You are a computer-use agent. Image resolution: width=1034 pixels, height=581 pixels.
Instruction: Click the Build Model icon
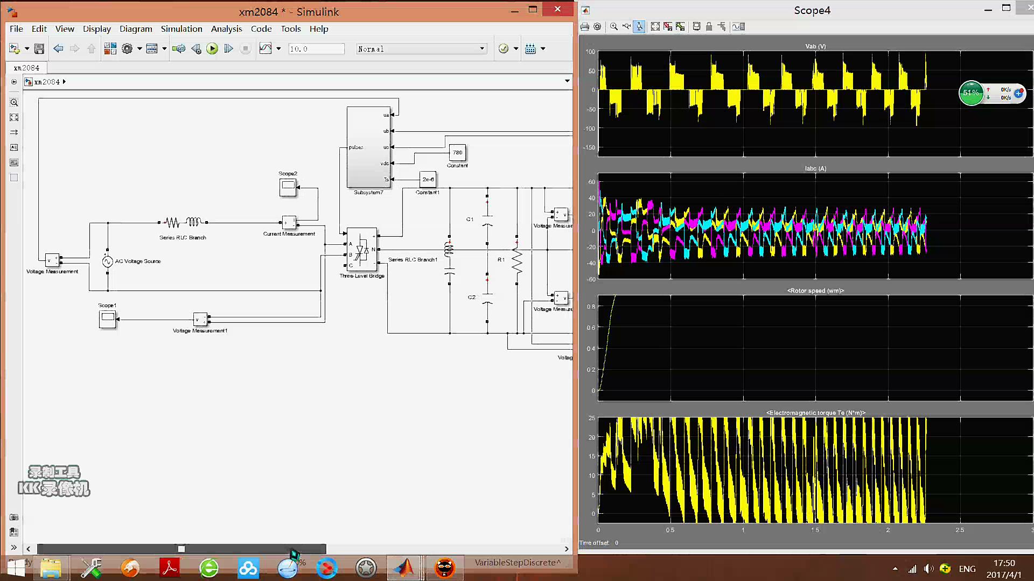pyautogui.click(x=530, y=49)
